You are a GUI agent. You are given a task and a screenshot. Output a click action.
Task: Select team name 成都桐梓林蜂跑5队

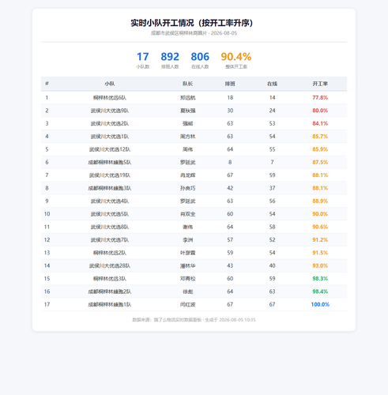click(110, 162)
